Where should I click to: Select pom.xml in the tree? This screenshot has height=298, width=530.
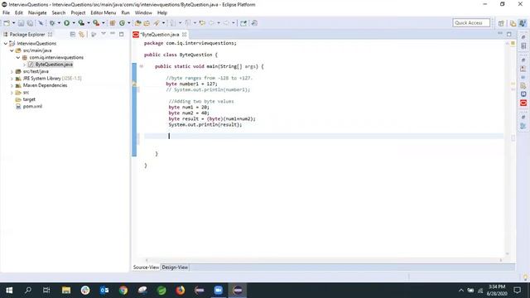[32, 107]
